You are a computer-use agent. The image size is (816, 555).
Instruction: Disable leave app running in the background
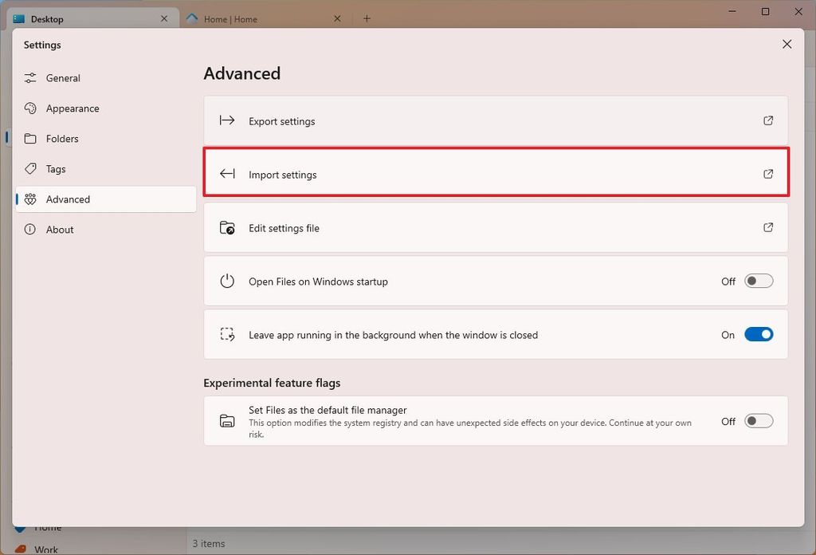click(758, 334)
